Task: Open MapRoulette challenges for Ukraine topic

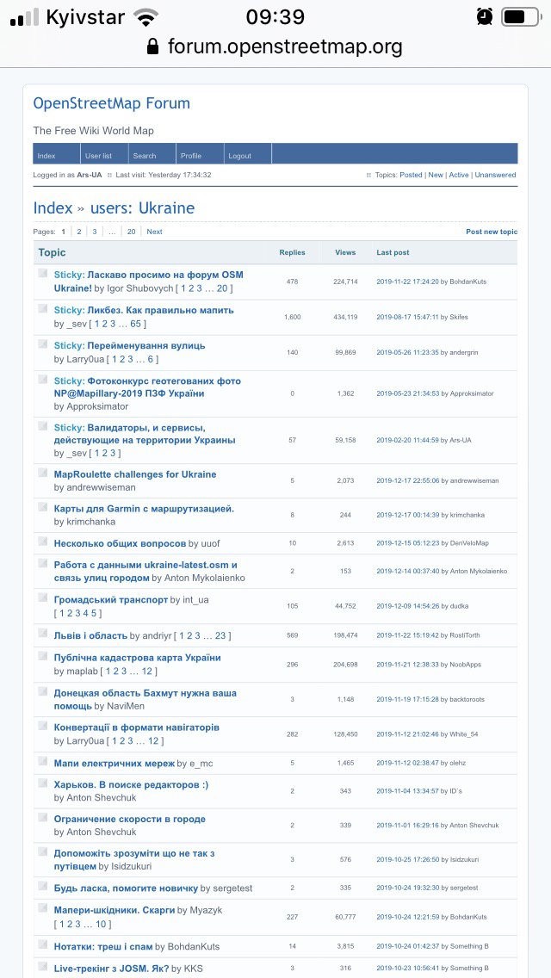Action: [x=135, y=474]
